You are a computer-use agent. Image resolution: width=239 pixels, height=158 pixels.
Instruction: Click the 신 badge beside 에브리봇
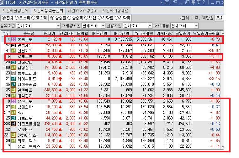pos(13,118)
